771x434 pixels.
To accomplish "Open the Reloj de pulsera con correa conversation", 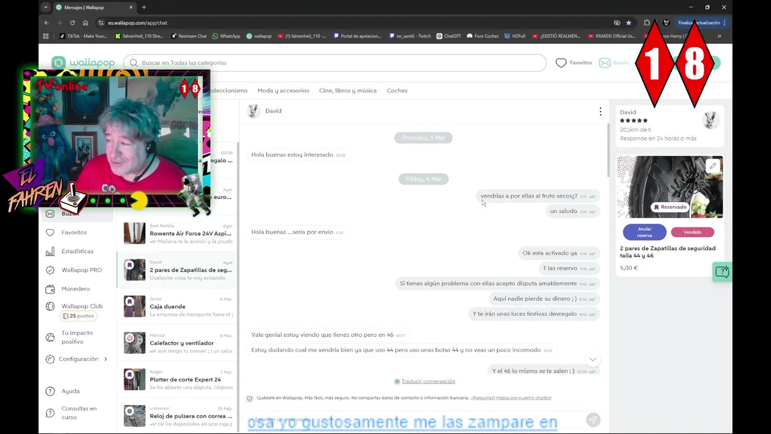I will (x=178, y=416).
